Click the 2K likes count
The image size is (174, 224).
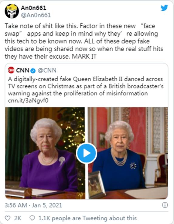(x=18, y=218)
